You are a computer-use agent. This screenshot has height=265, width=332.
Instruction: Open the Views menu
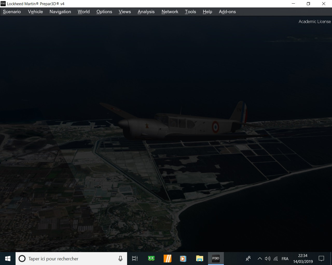click(125, 12)
